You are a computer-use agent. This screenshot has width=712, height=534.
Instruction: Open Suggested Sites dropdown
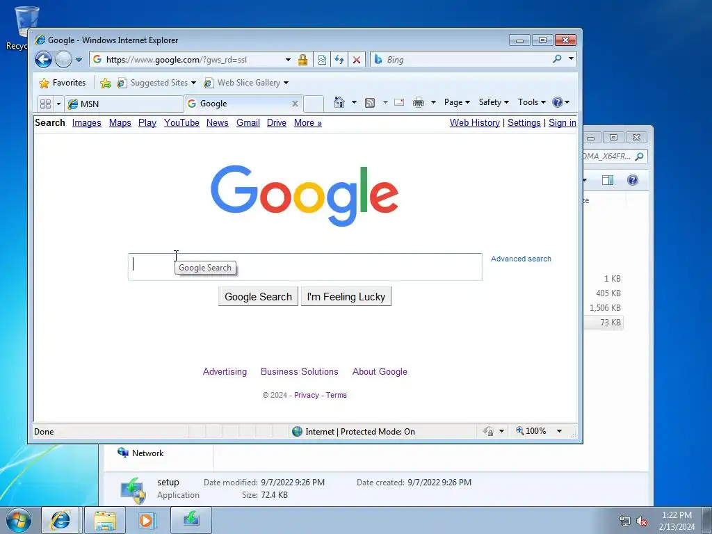coord(156,83)
